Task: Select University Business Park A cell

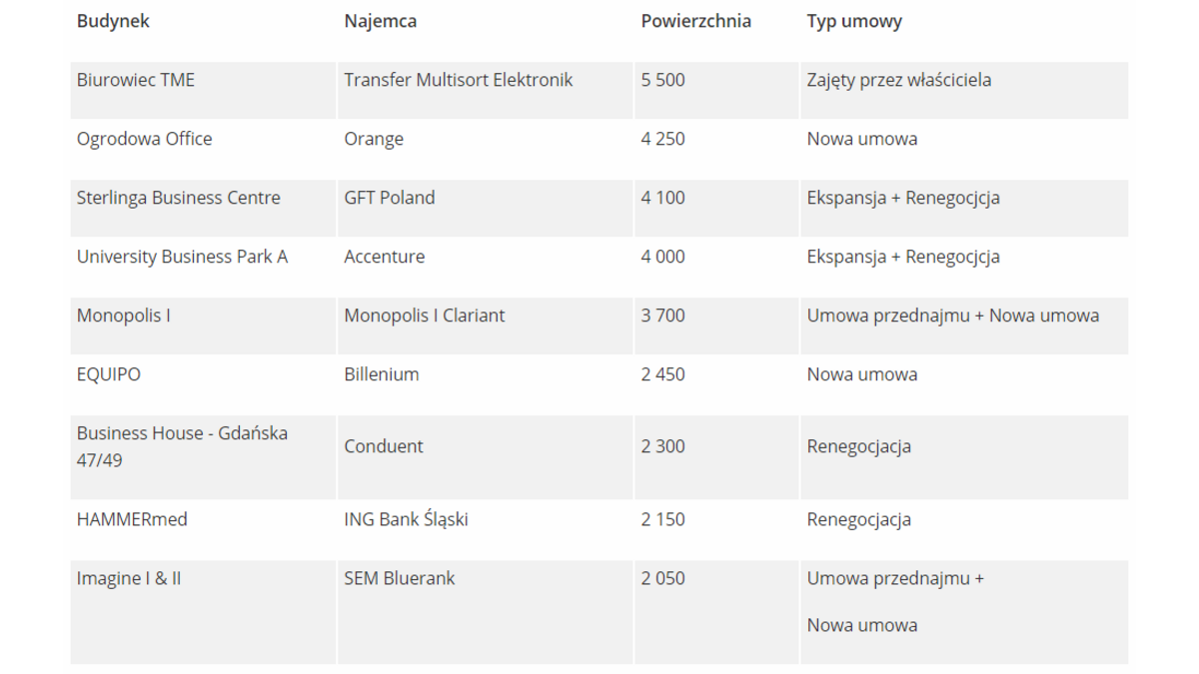Action: (182, 257)
